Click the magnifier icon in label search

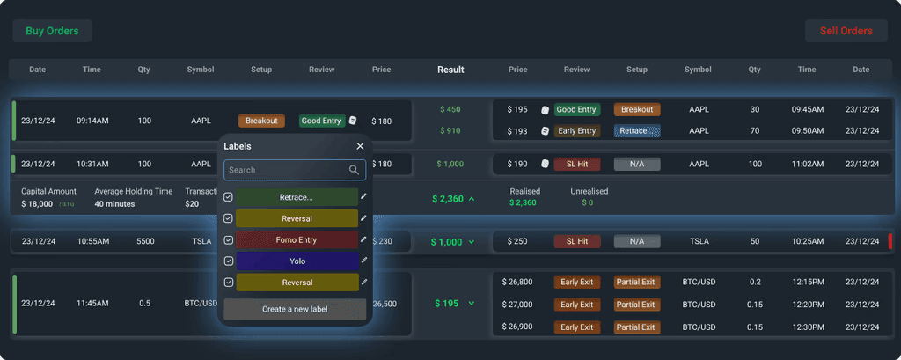coord(354,170)
